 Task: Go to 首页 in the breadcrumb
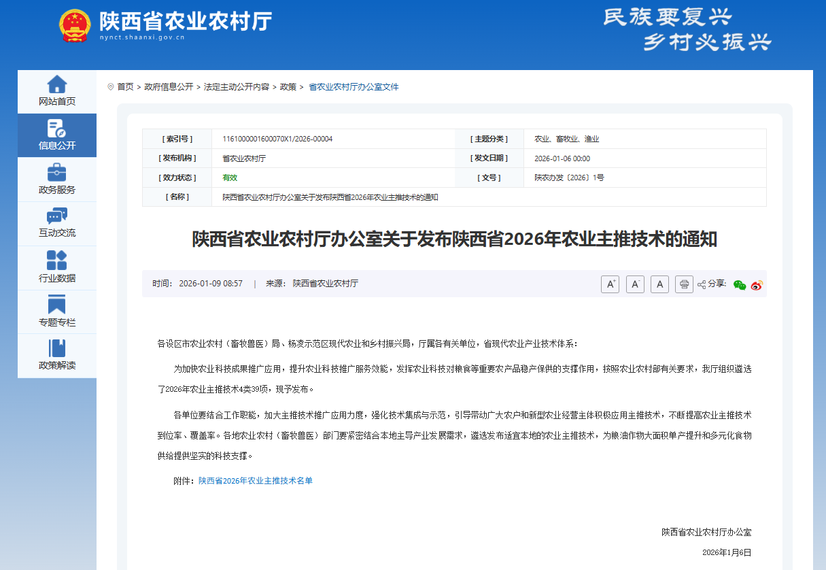tap(125, 87)
